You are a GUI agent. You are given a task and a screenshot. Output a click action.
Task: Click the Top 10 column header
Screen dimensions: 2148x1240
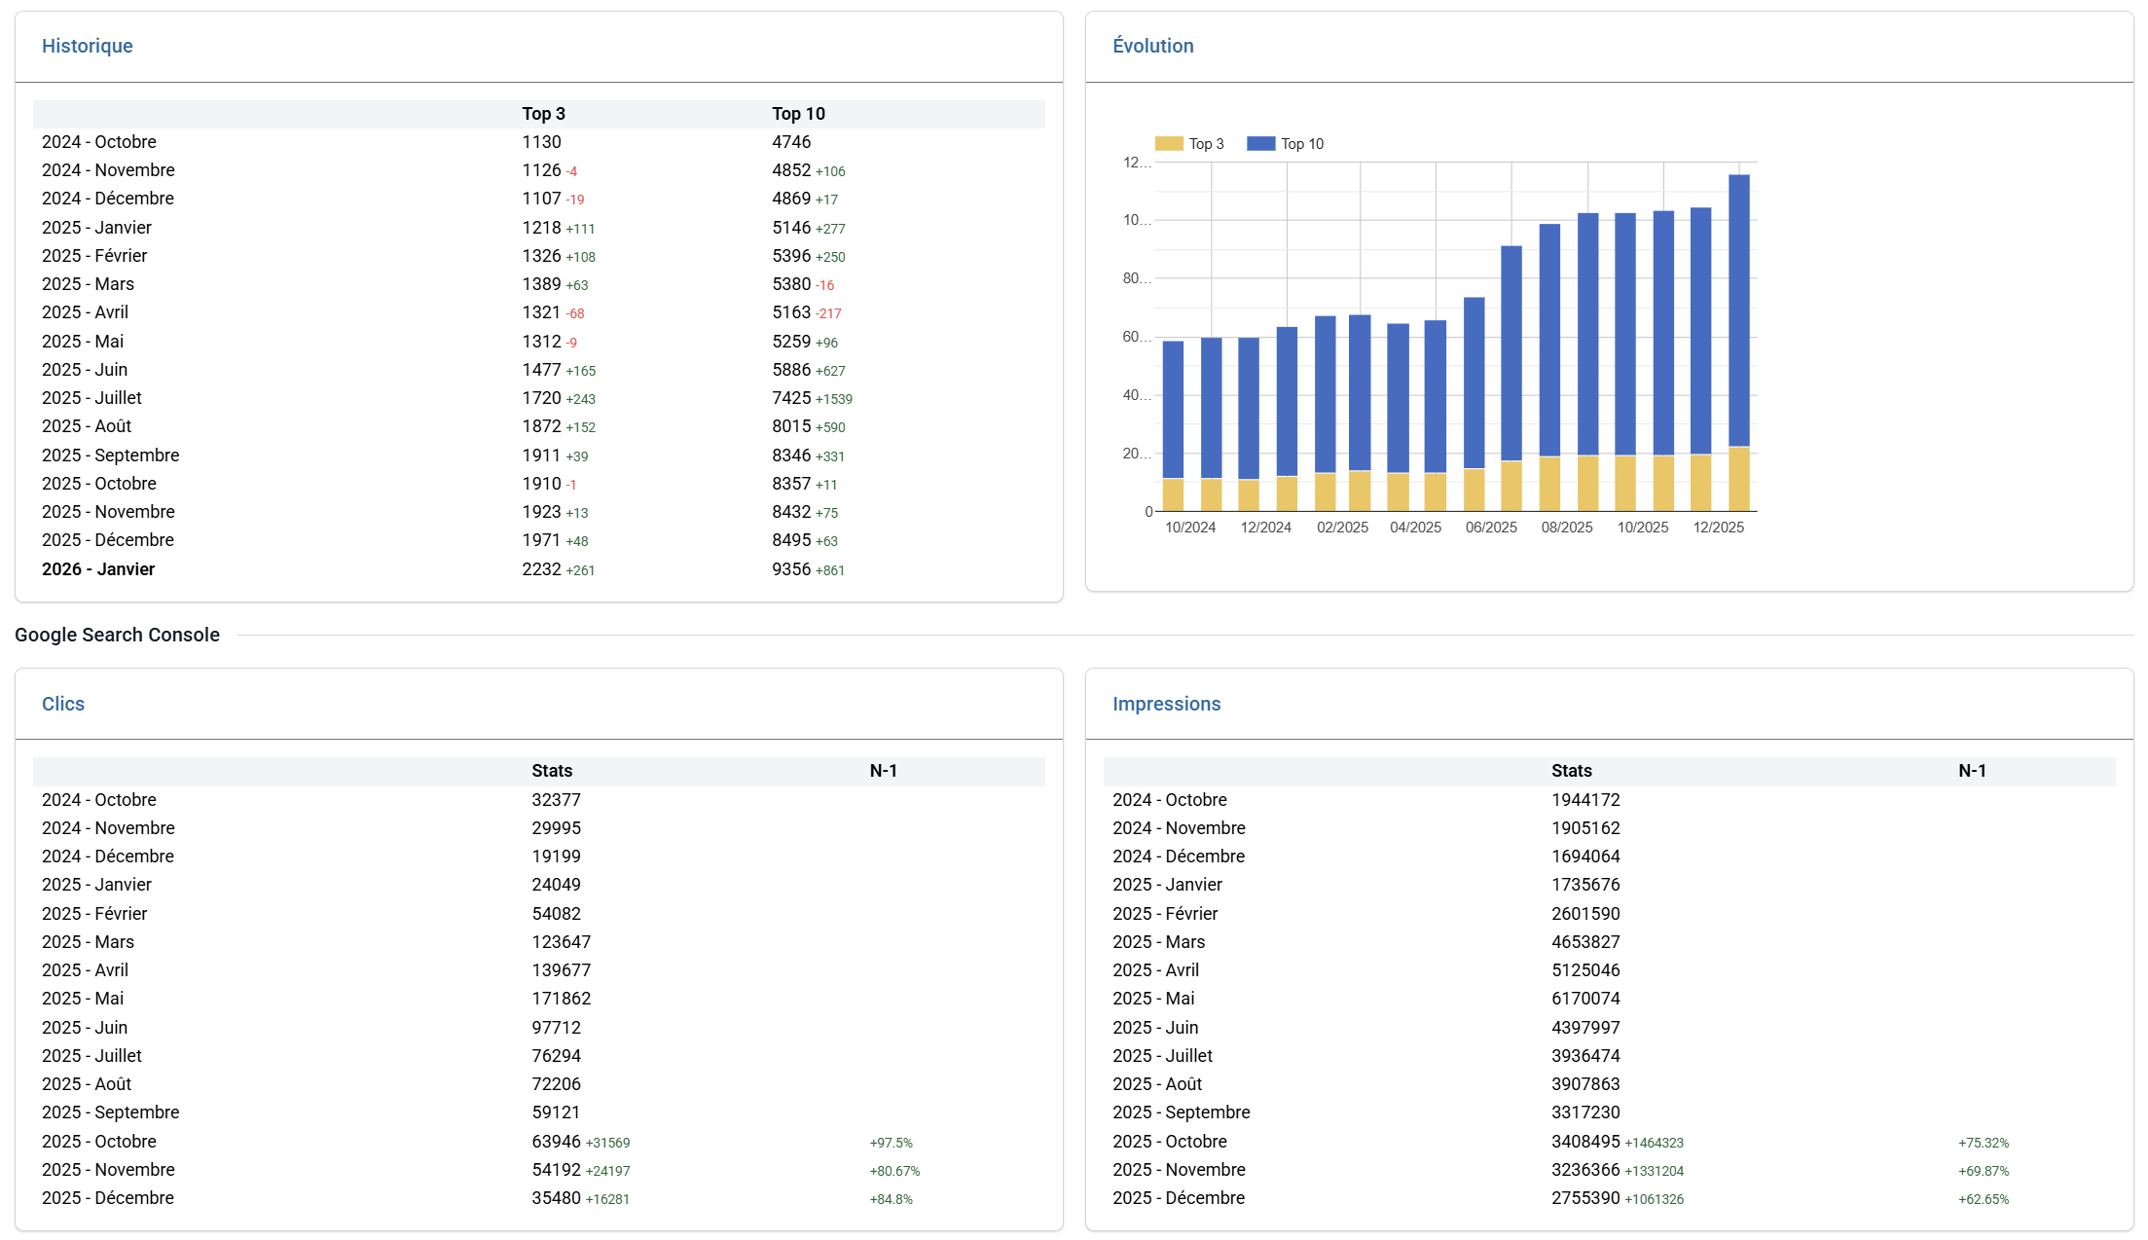(x=798, y=114)
